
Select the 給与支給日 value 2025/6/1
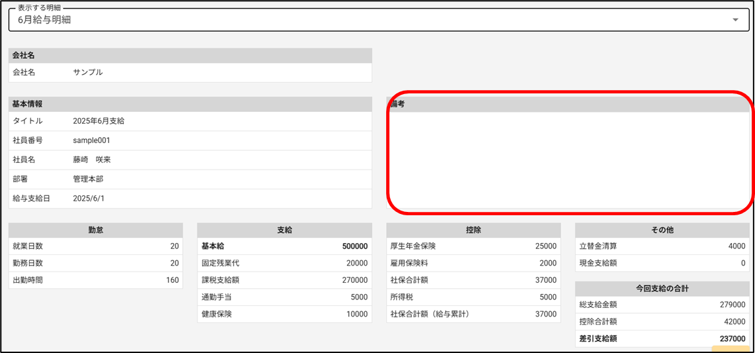[x=89, y=198]
